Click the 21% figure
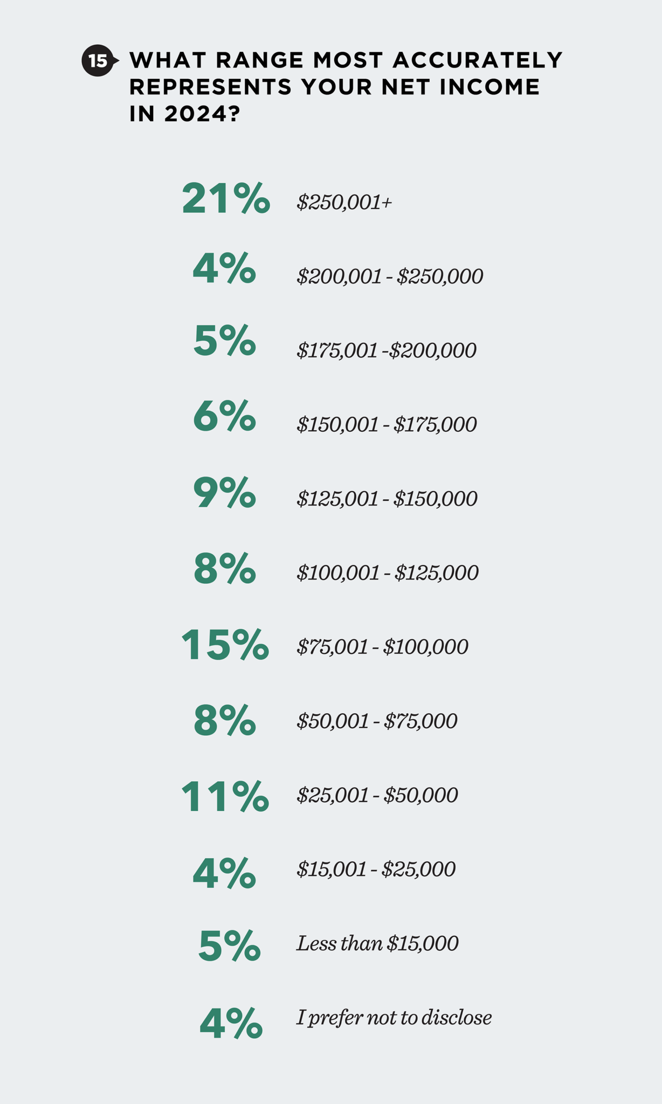 point(226,198)
